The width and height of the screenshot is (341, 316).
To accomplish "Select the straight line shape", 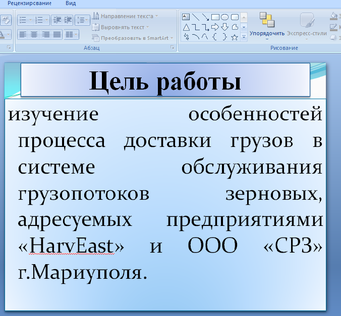I will coord(196,17).
